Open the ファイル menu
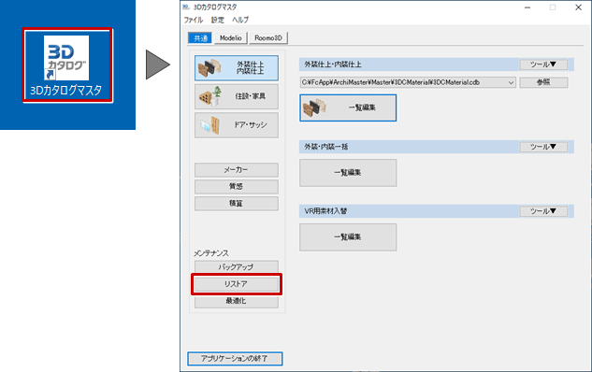 [194, 20]
